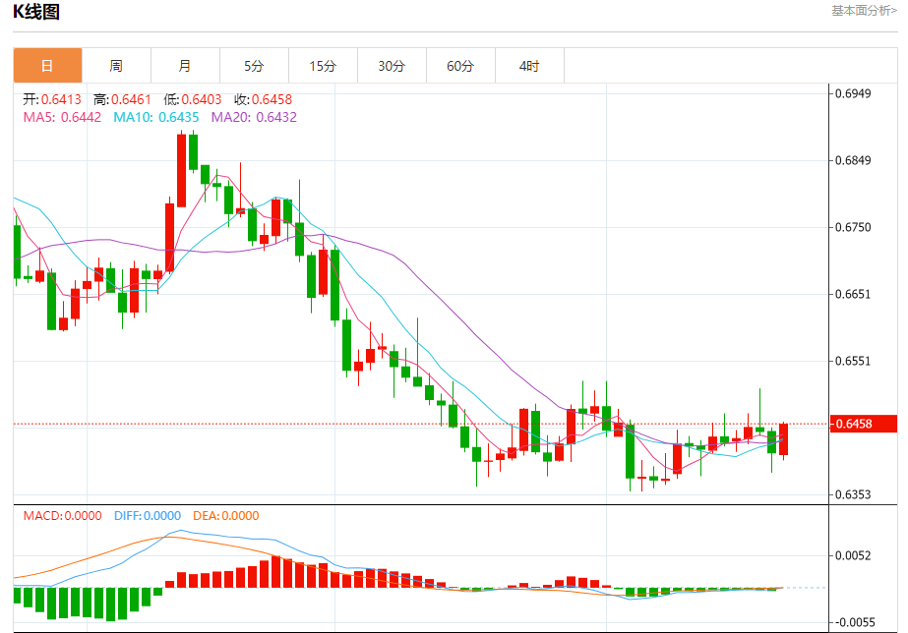Image resolution: width=908 pixels, height=633 pixels.
Task: Open the 30分 interval tab
Action: click(393, 66)
